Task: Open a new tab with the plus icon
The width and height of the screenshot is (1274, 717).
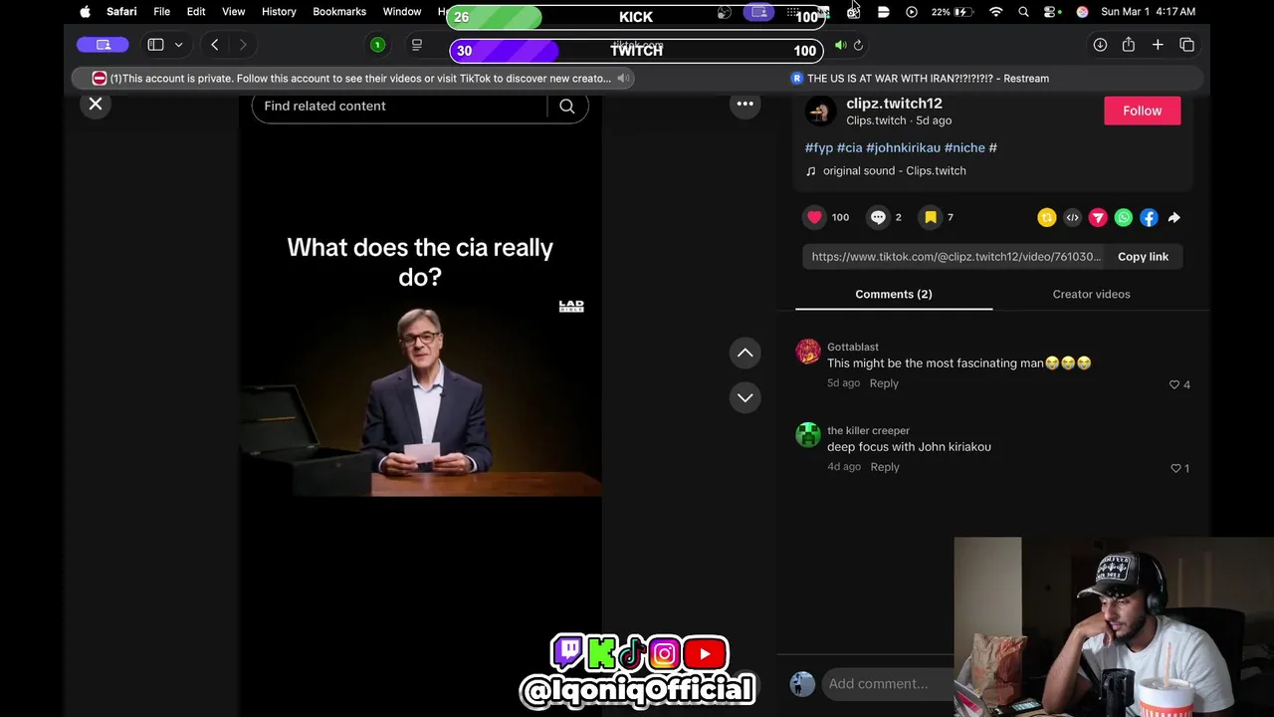Action: (1158, 45)
